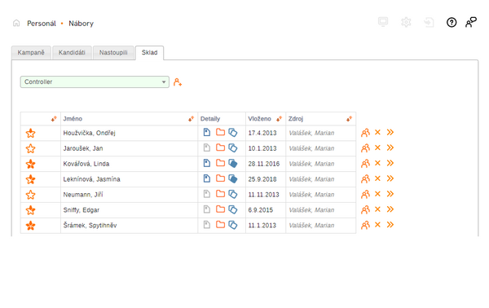
Task: Open the help question mark icon
Action: (x=452, y=23)
